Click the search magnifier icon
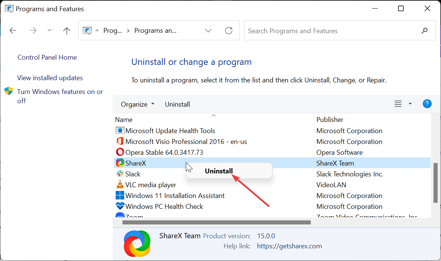The height and width of the screenshot is (261, 441). pyautogui.click(x=424, y=31)
